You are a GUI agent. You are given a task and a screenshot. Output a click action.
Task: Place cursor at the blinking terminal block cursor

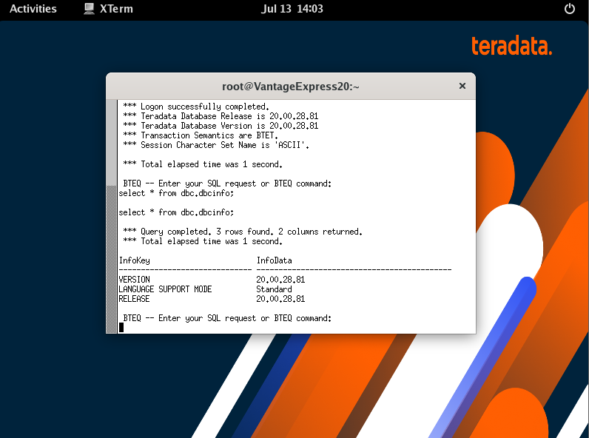121,328
